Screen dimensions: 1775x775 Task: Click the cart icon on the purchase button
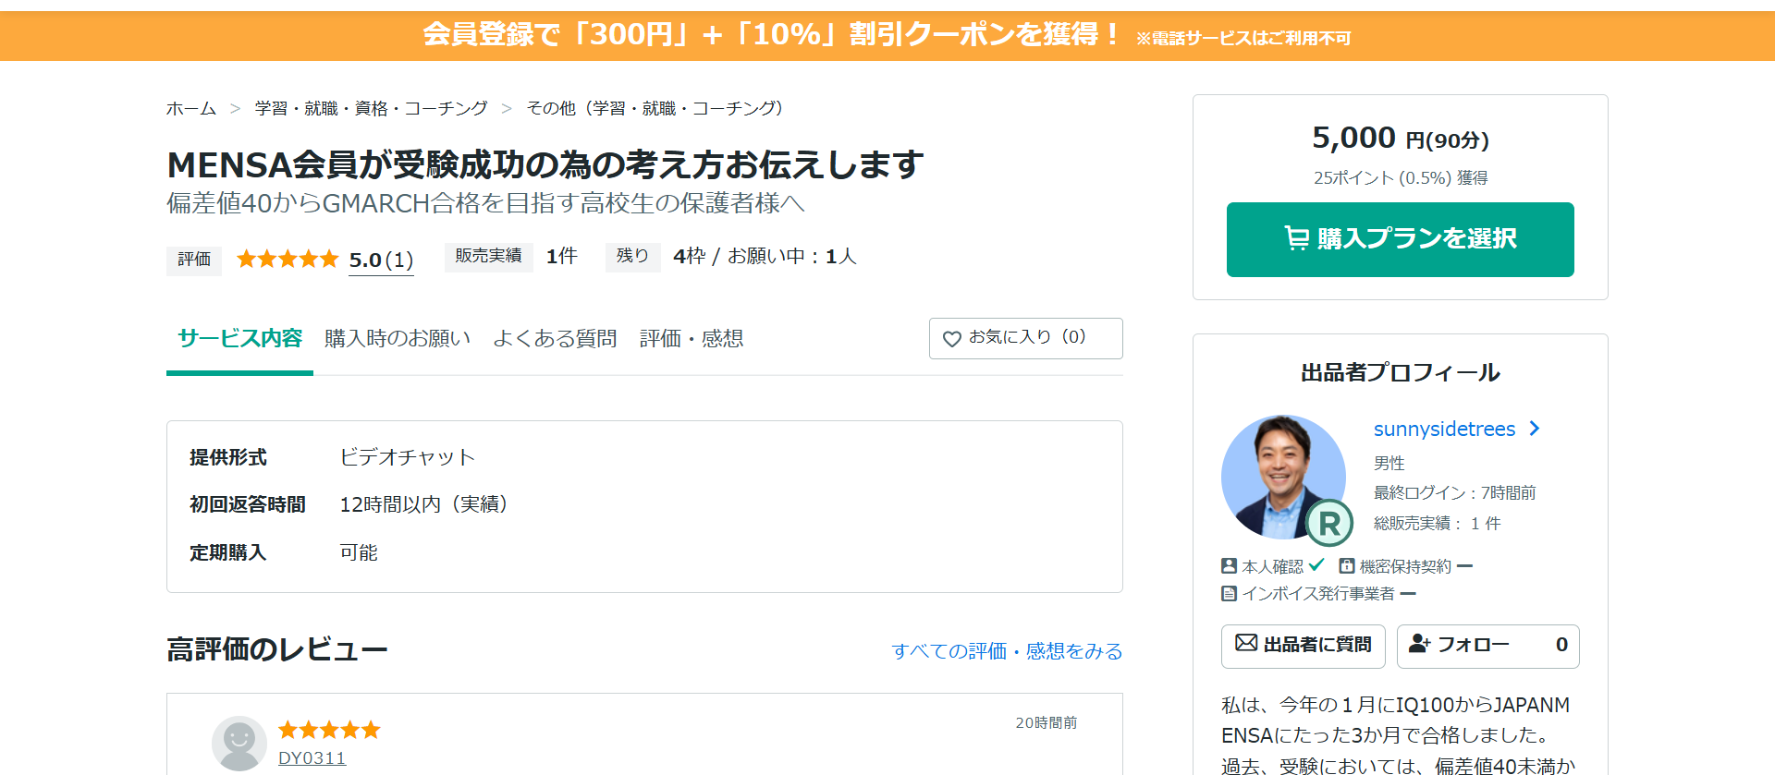click(1296, 238)
